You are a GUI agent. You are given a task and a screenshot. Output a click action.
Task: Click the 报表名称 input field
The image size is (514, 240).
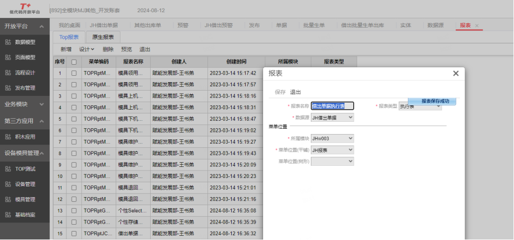(333, 106)
